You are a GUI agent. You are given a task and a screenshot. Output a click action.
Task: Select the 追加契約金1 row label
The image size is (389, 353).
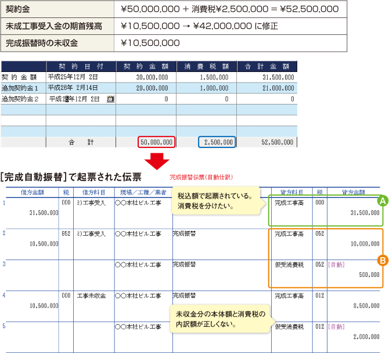click(20, 88)
